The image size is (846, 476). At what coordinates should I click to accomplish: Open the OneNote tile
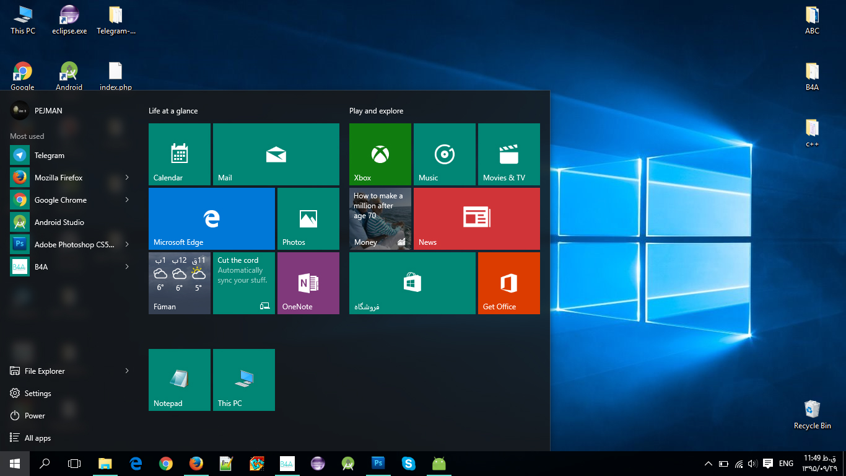point(308,283)
